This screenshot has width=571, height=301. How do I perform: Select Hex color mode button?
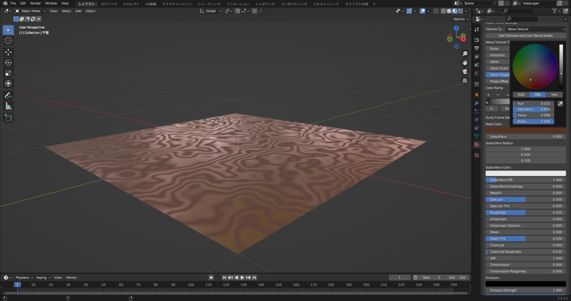[x=554, y=95]
